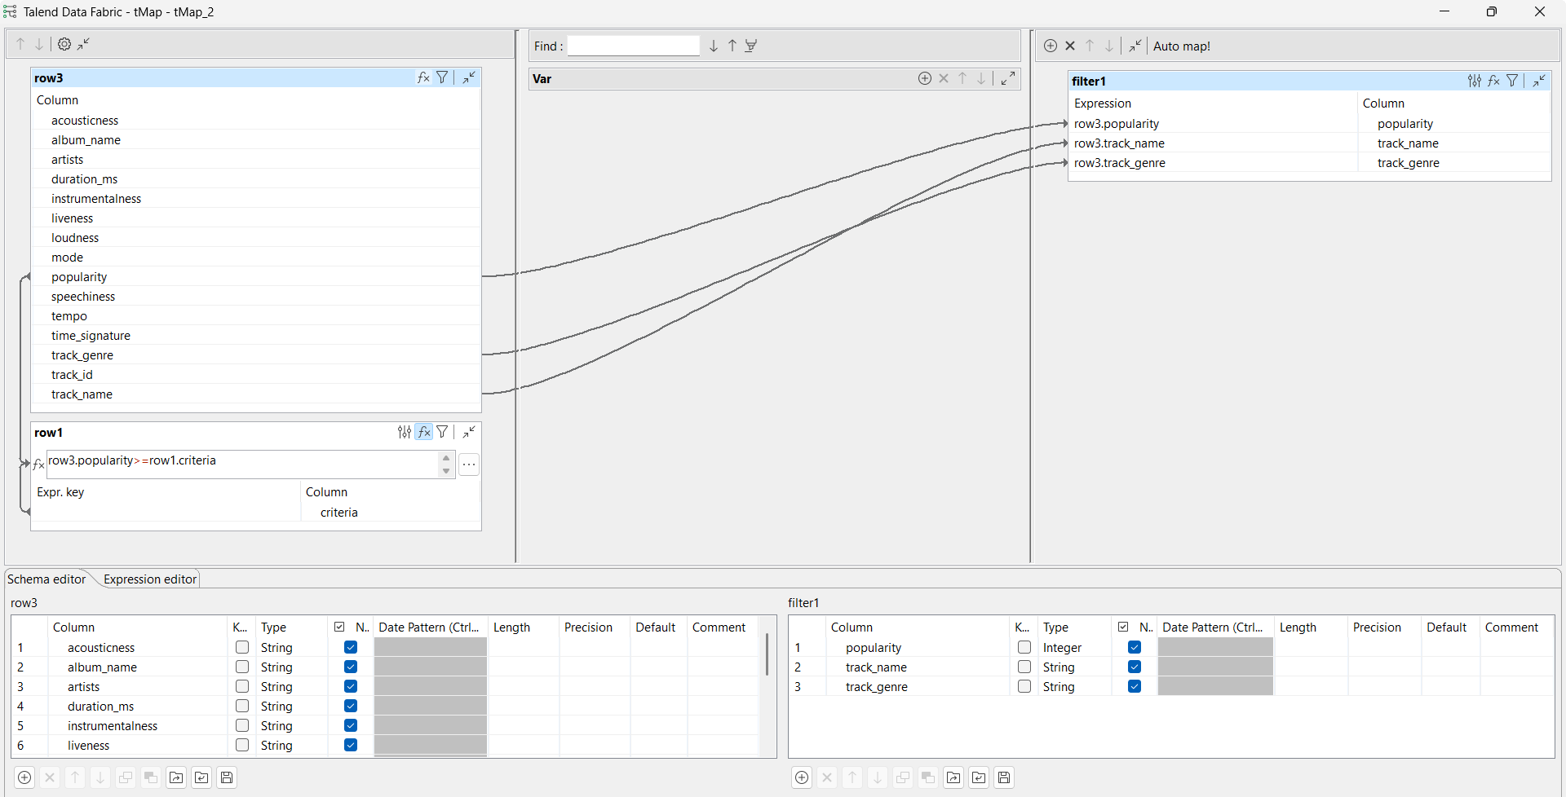Open tMap settings icon on row1 table
This screenshot has width=1566, height=797.
[405, 432]
